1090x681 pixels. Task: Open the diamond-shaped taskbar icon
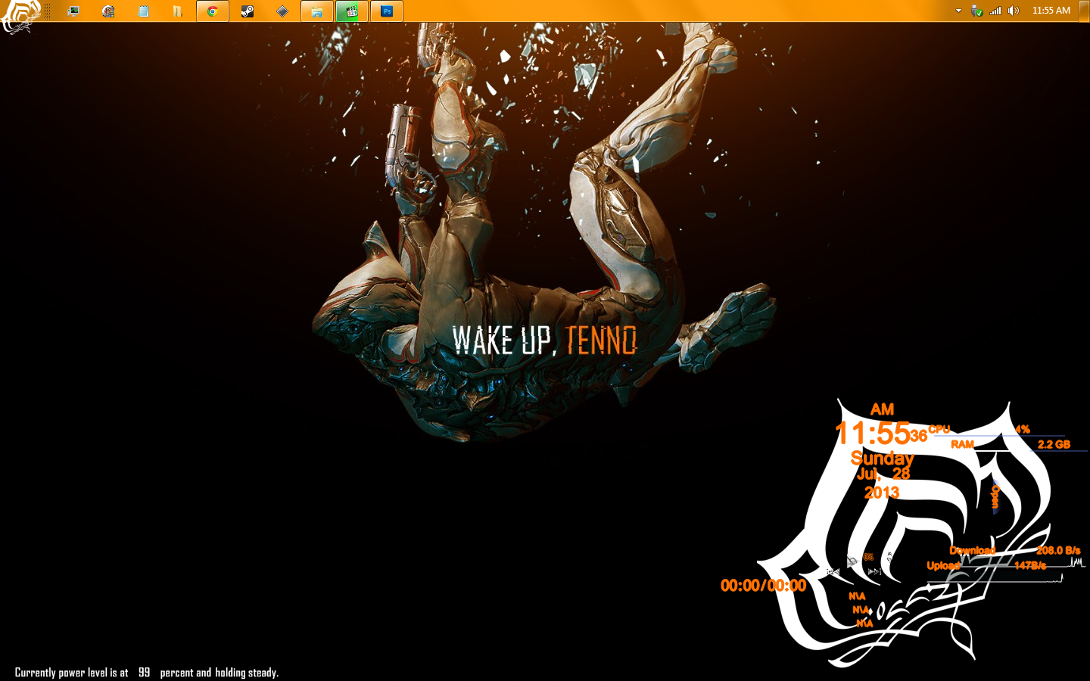click(x=282, y=11)
